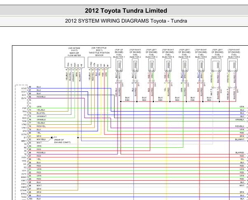Click the Fuel Injector 1 connector symbol
The image size is (248, 200).
119,65
